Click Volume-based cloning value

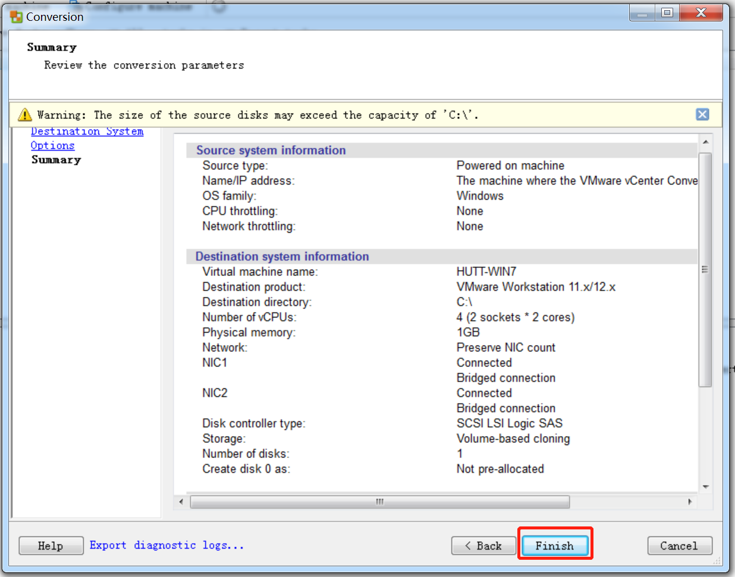click(513, 438)
